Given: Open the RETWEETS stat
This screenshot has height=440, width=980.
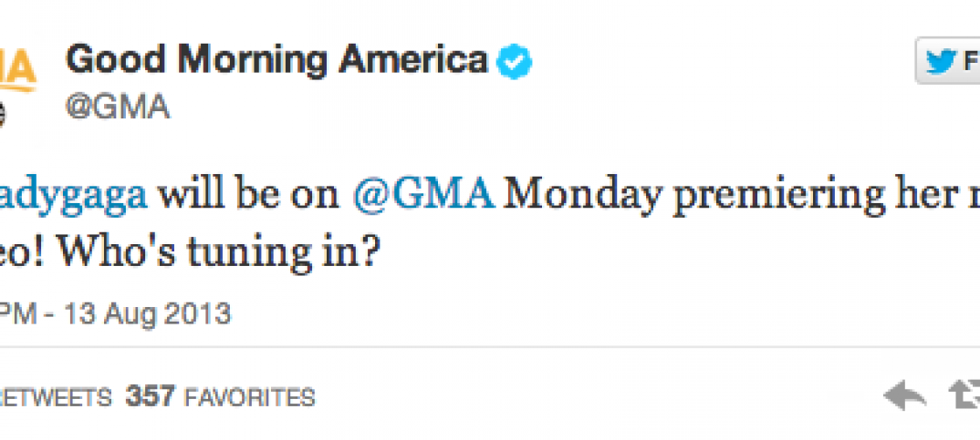Looking at the screenshot, I should pyautogui.click(x=57, y=398).
